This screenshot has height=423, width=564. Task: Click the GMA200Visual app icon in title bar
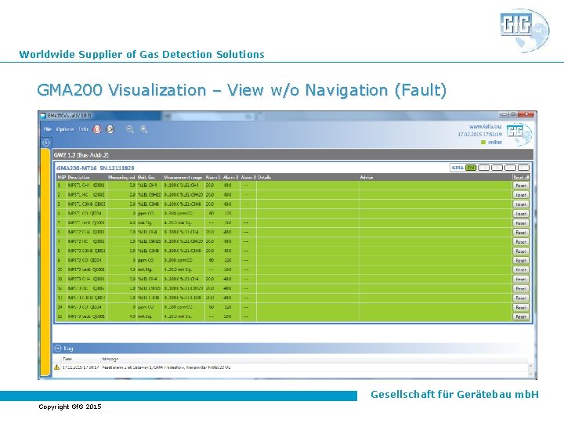click(43, 115)
